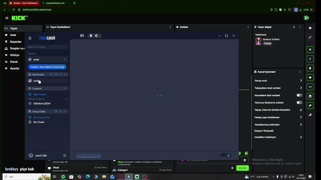This screenshot has height=180, width=321.
Task: Take Opera snapshot with the capture icon
Action: coord(276,10)
